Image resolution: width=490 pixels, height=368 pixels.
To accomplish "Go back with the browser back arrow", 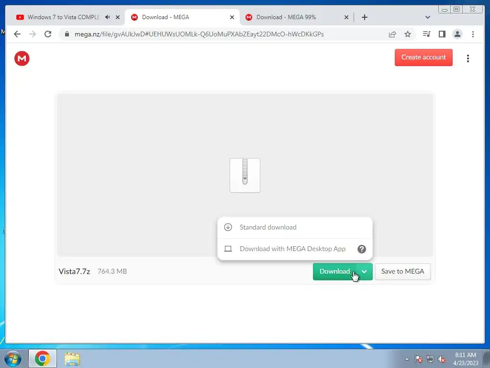I will point(17,34).
